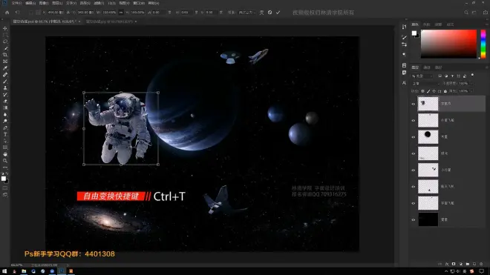Switch to the 通道 (Channels) tab
490x275 pixels.
click(427, 67)
